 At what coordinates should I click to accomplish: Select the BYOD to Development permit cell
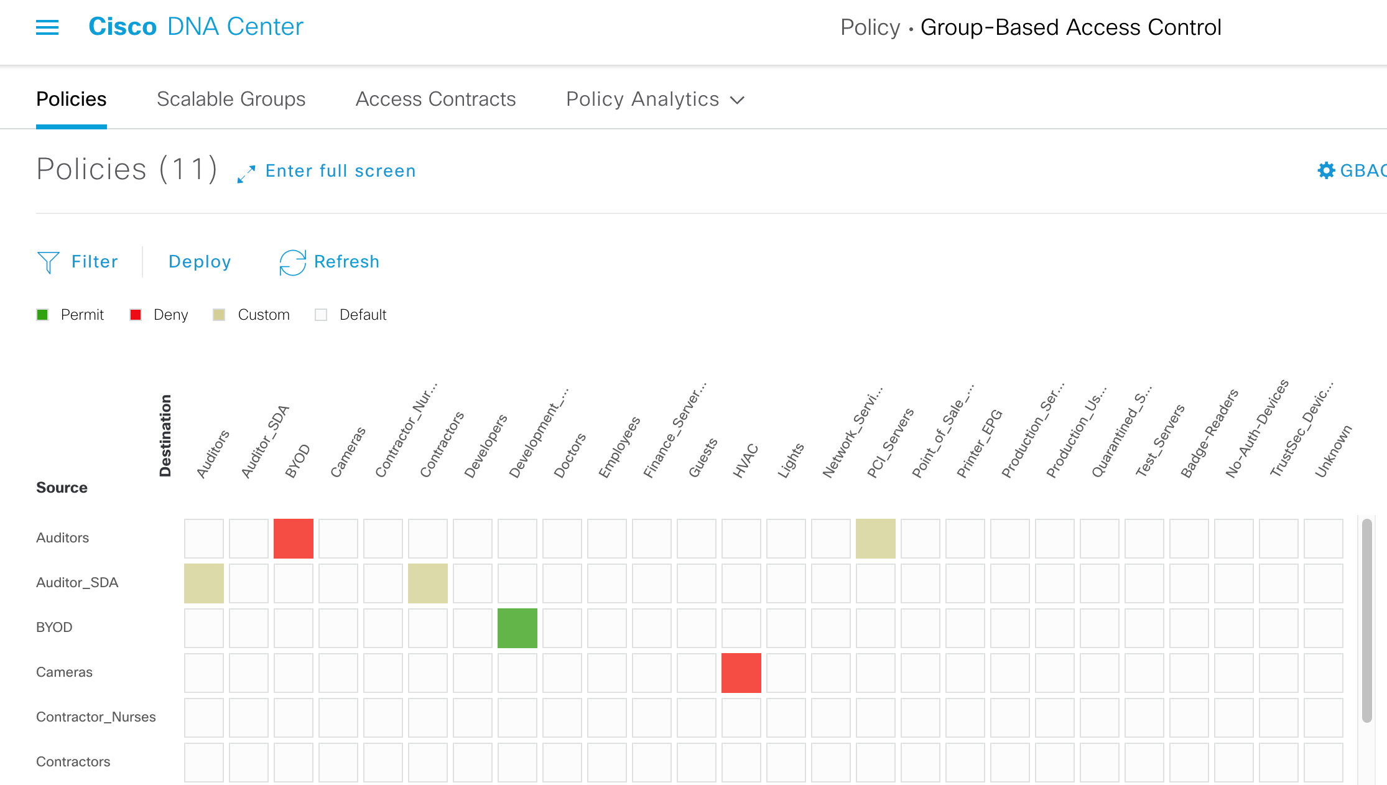click(517, 628)
